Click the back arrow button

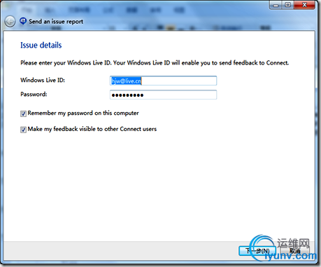tap(10, 22)
